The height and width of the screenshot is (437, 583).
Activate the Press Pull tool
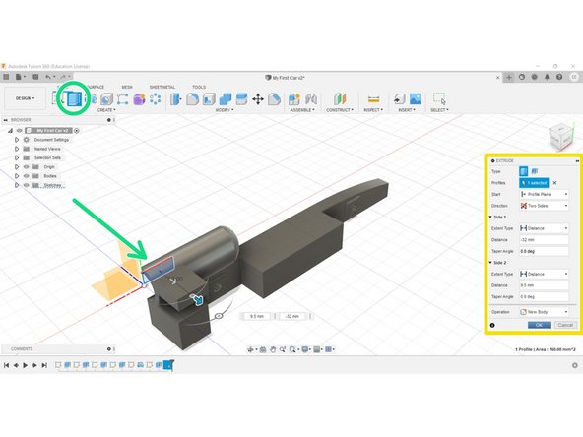pyautogui.click(x=175, y=99)
